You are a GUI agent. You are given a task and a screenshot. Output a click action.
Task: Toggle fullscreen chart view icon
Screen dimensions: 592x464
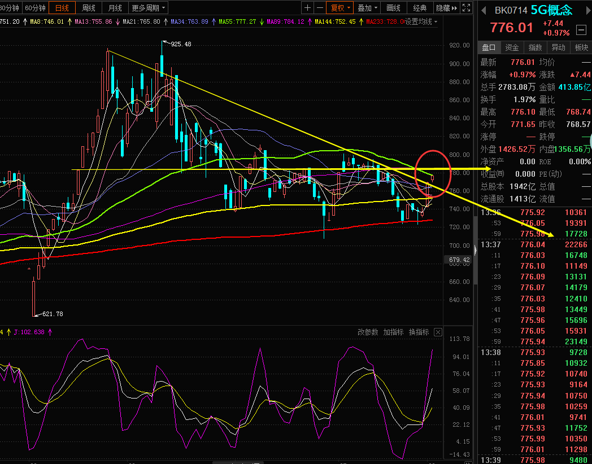[x=467, y=7]
